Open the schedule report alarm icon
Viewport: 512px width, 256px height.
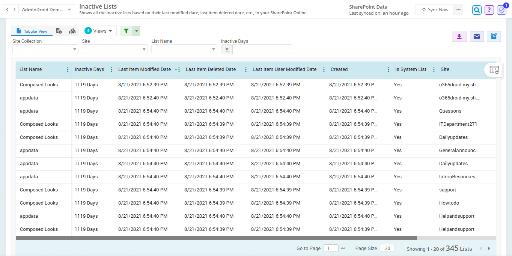pyautogui.click(x=494, y=37)
